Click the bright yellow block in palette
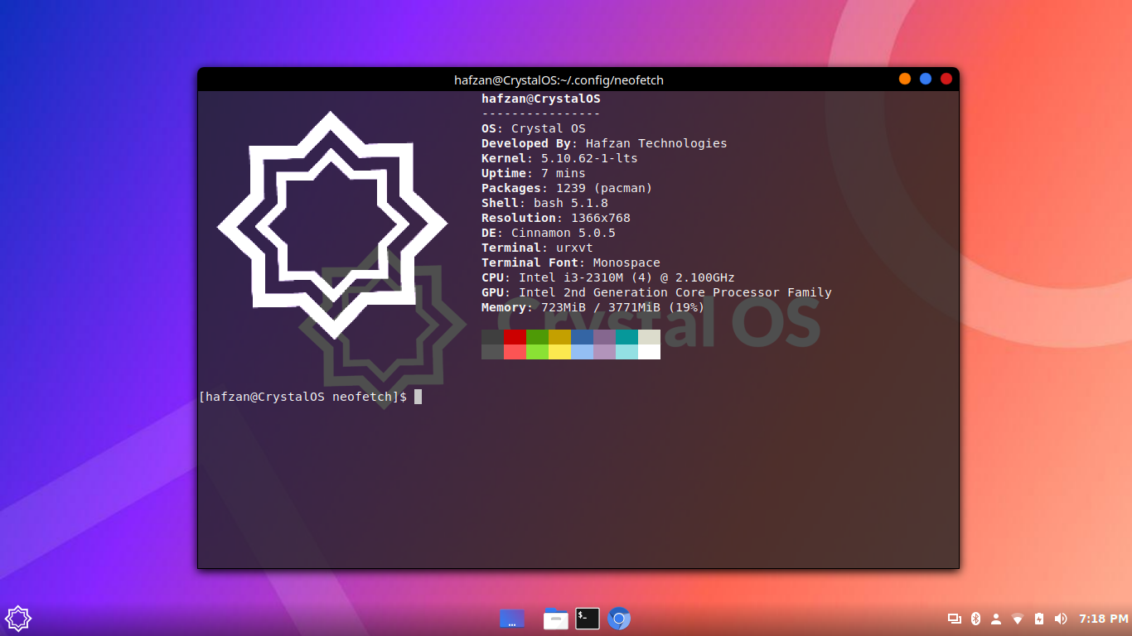The width and height of the screenshot is (1132, 636). [x=559, y=352]
